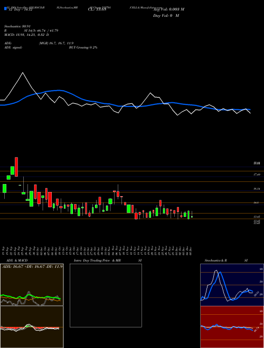The width and height of the screenshot is (264, 348).
Task: Click the "ADX signal:" label
Action: point(13,47)
